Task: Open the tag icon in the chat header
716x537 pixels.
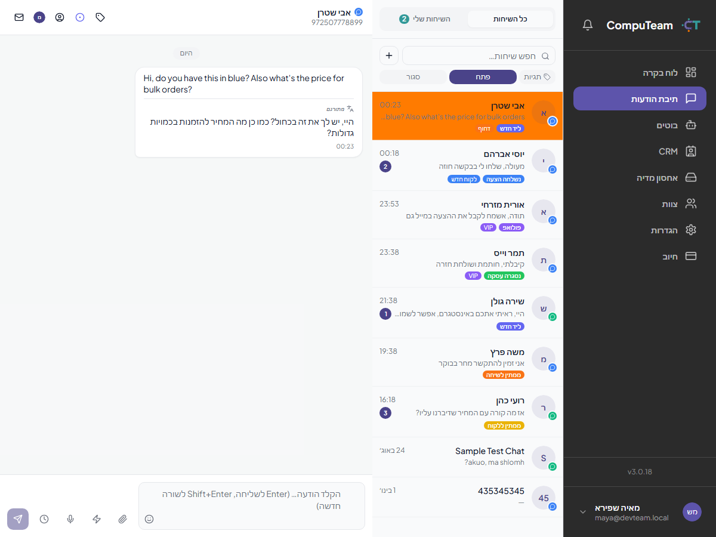Action: [100, 17]
